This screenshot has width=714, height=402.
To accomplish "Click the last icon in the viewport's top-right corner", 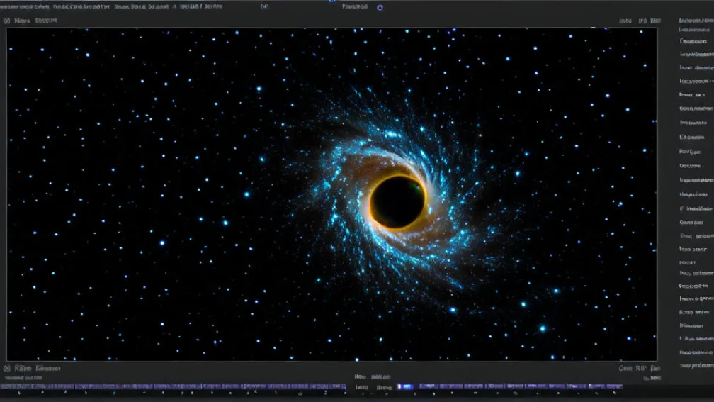I will pyautogui.click(x=654, y=21).
